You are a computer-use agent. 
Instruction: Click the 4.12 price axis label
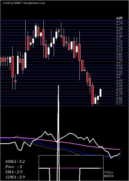click(119, 27)
